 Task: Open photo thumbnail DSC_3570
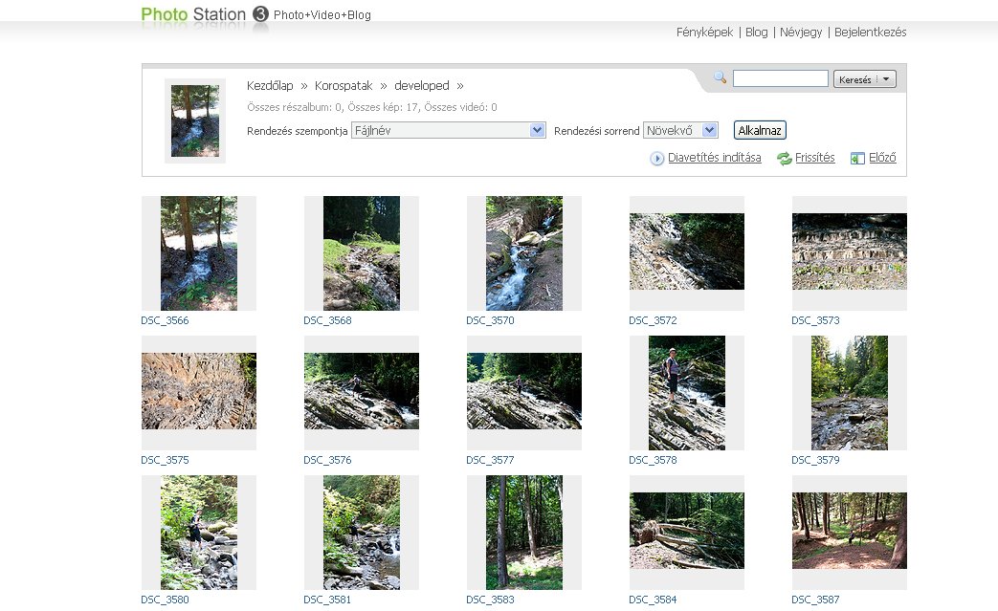523,253
